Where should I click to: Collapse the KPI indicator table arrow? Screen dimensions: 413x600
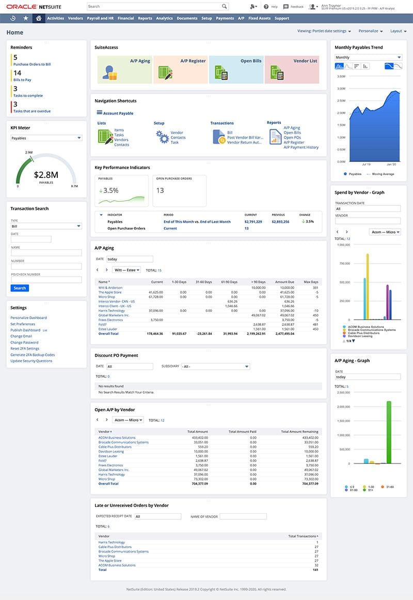pos(101,215)
